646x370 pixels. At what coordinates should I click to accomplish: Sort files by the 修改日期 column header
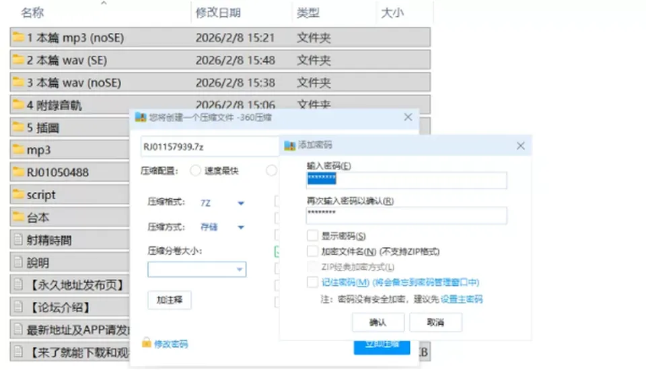coord(218,13)
